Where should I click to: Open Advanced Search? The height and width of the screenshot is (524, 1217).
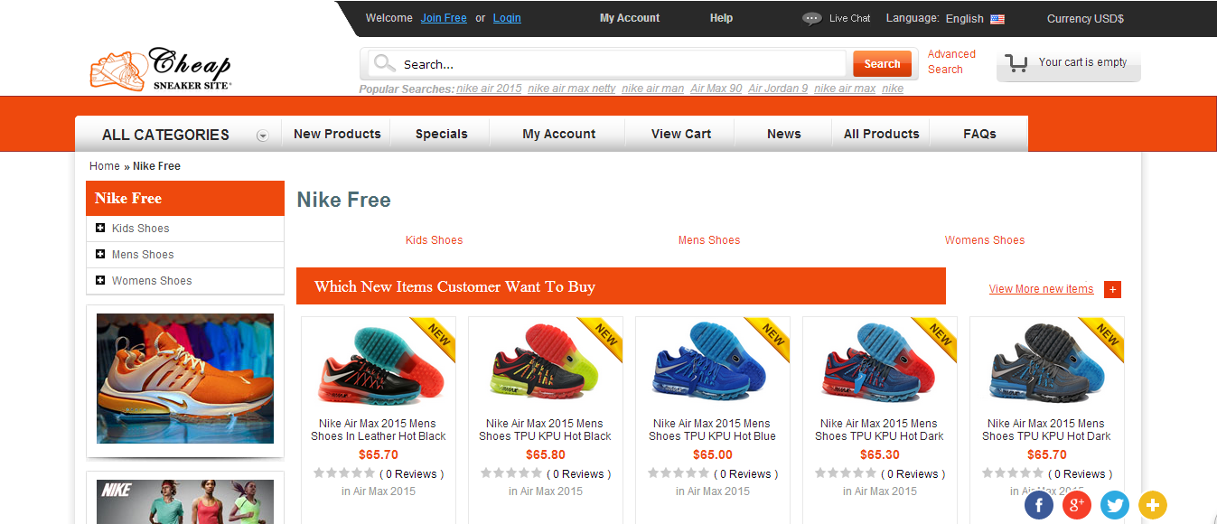(x=951, y=60)
